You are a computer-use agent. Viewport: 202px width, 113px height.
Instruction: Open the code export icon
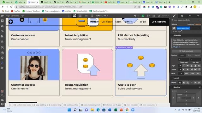tap(148, 16)
